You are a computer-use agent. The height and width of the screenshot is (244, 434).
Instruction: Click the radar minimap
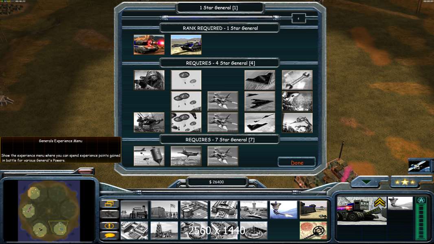[x=49, y=211]
